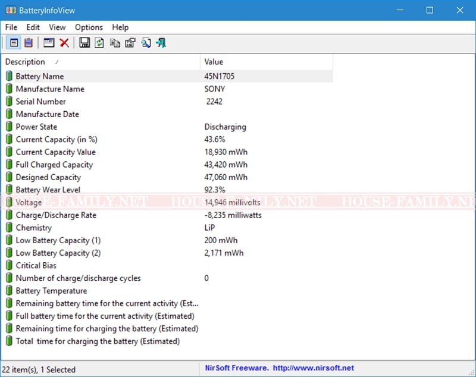
Task: Open Properties toolbar icon
Action: point(130,43)
